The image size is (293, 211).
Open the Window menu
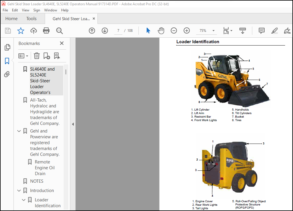50,10
